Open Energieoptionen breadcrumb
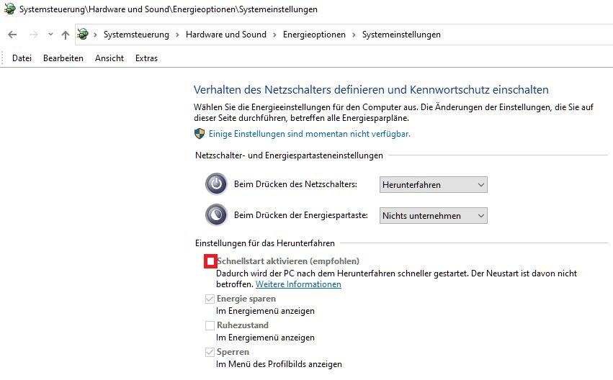This screenshot has width=613, height=380. pyautogui.click(x=314, y=35)
